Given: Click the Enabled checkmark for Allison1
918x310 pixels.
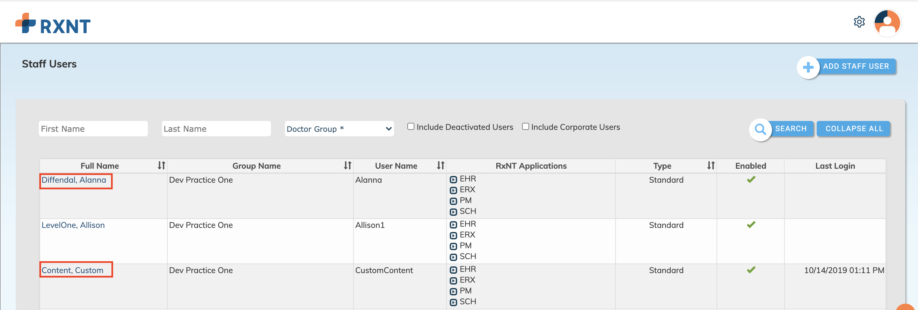Looking at the screenshot, I should [751, 225].
